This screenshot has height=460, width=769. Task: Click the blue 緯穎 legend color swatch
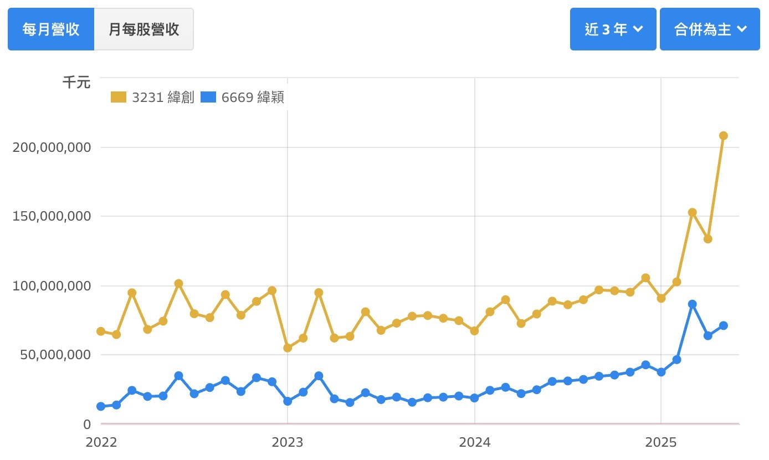[x=208, y=98]
